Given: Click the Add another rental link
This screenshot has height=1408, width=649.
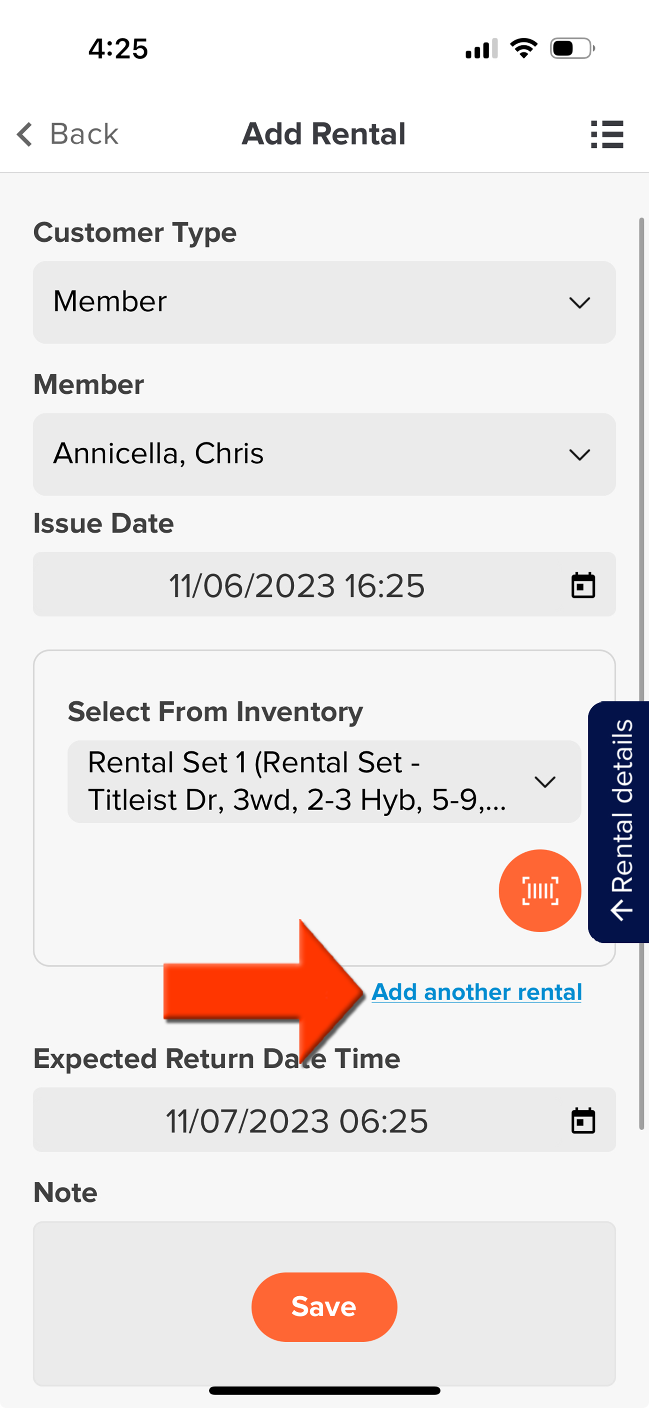Looking at the screenshot, I should click(476, 992).
